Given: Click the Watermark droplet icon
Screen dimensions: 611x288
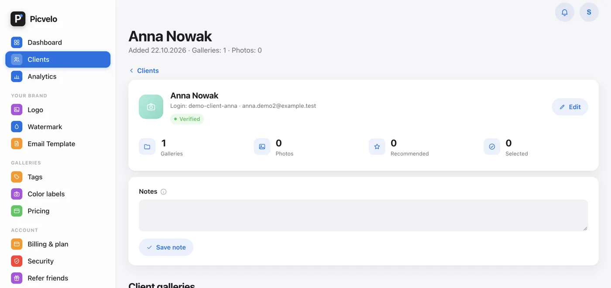Looking at the screenshot, I should tap(17, 127).
